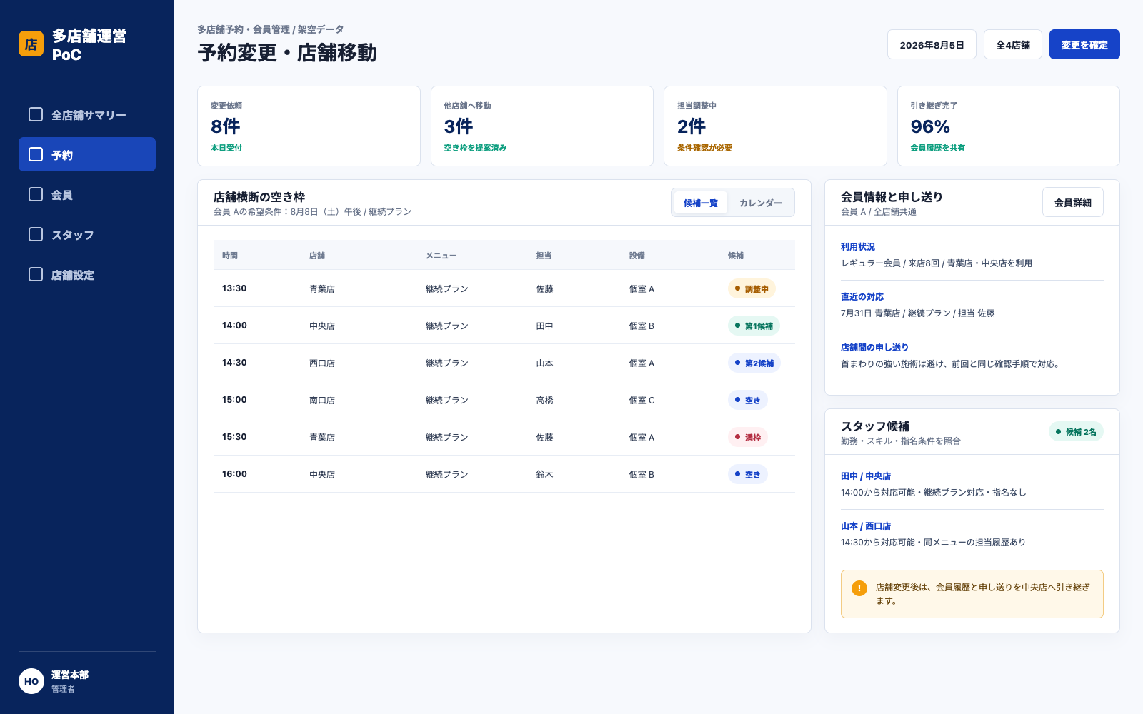1143x714 pixels.
Task: Select the 担当調整中 2件 summary card
Action: [775, 126]
